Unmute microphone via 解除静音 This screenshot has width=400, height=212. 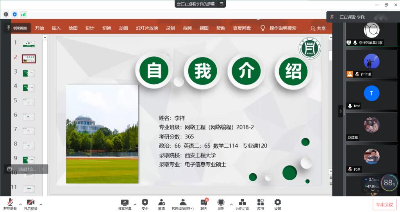tap(11, 204)
